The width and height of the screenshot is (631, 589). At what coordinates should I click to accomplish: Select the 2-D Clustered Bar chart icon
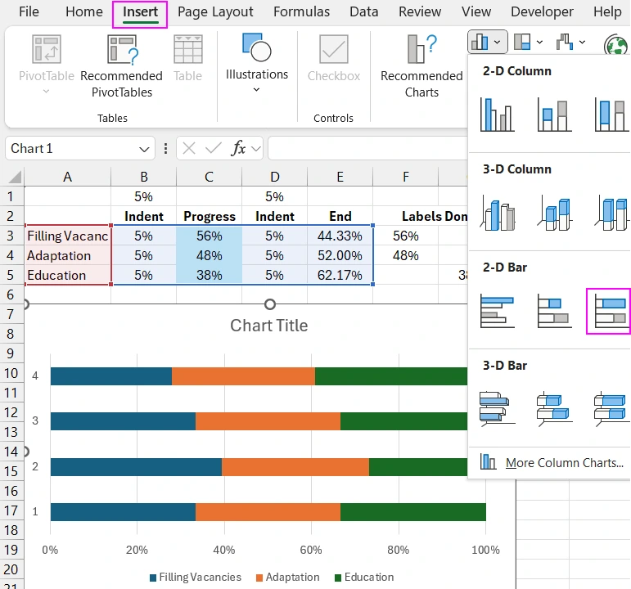coord(498,311)
